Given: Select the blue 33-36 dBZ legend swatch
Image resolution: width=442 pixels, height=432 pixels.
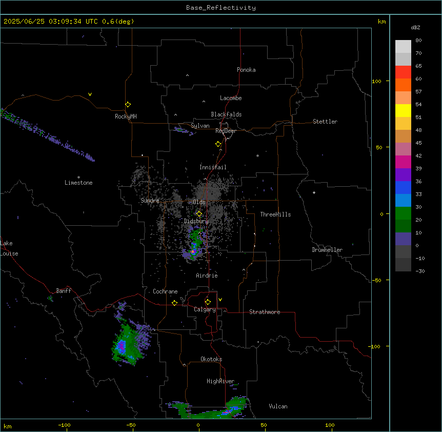Looking at the screenshot, I should click(x=403, y=187).
